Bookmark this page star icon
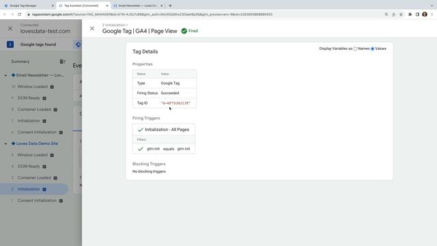 [401, 14]
